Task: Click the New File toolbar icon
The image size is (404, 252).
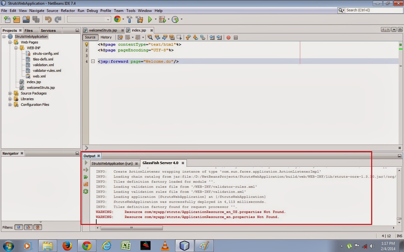Action: (x=7, y=20)
